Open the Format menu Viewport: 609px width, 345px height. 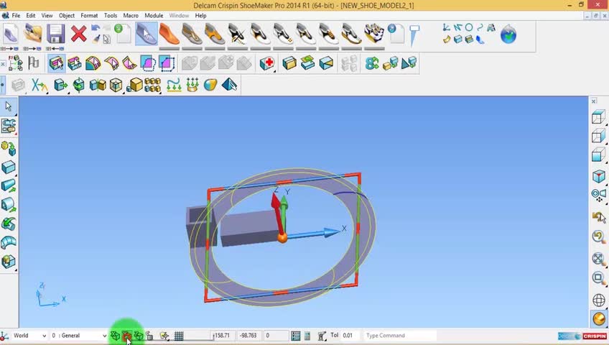(x=89, y=16)
